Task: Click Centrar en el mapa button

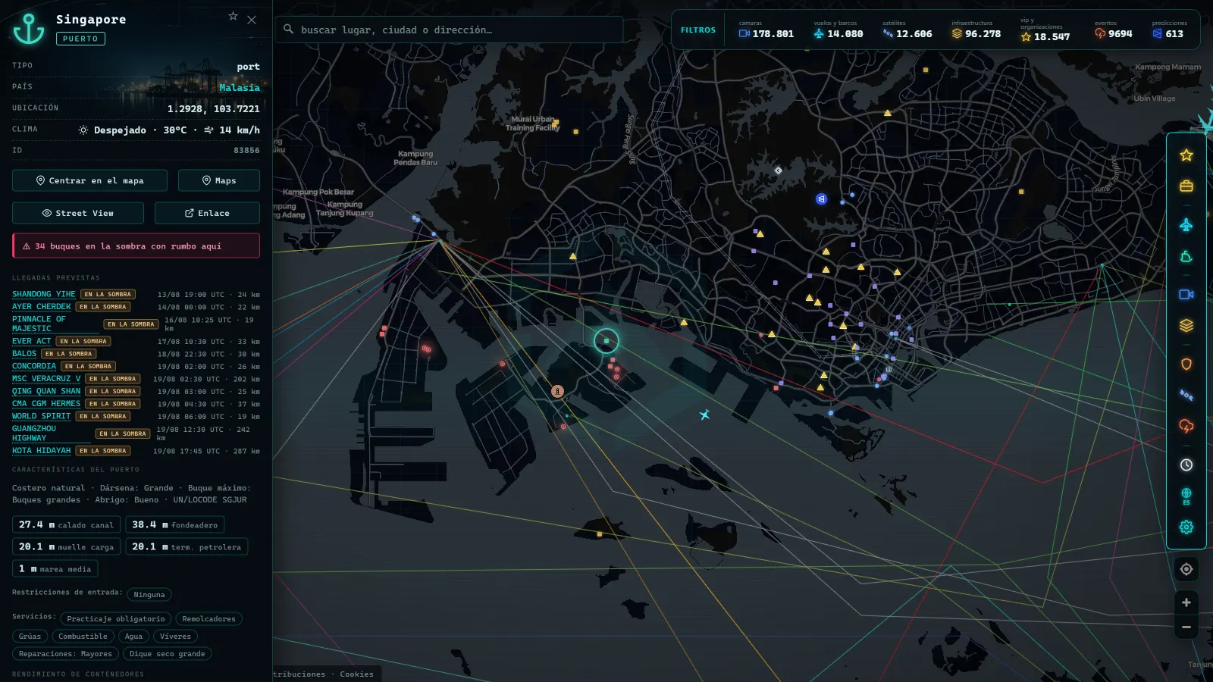Action: (90, 180)
